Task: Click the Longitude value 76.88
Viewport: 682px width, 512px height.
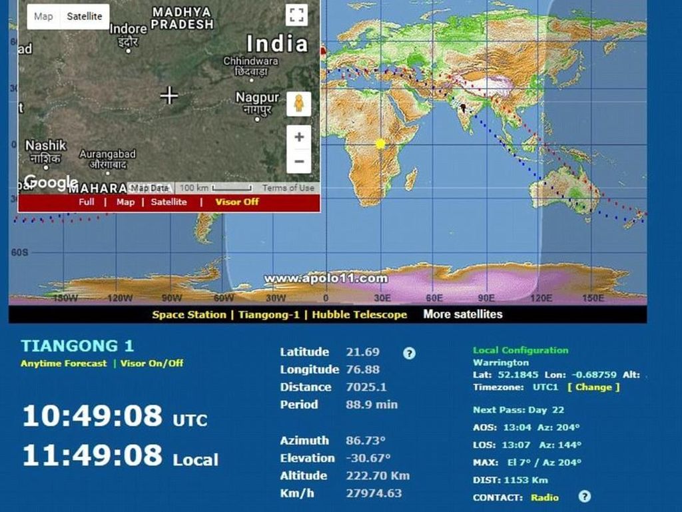Action: click(363, 370)
